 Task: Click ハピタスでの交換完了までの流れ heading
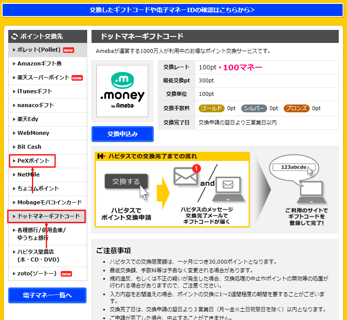coord(153,156)
